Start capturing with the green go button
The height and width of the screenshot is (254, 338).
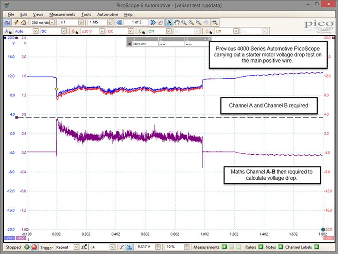pyautogui.click(x=27, y=247)
